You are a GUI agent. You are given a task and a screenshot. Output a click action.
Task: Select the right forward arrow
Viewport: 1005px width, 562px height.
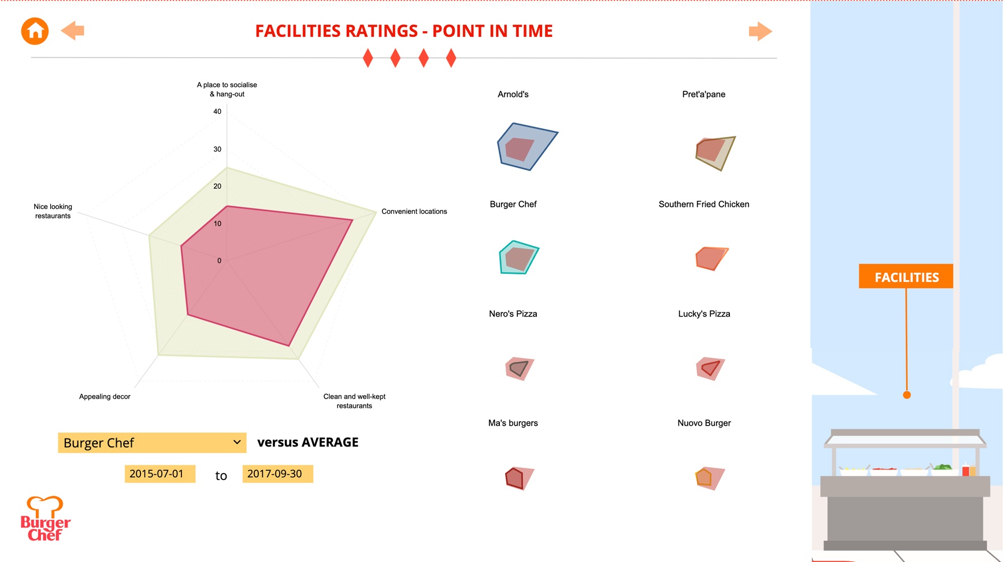760,31
